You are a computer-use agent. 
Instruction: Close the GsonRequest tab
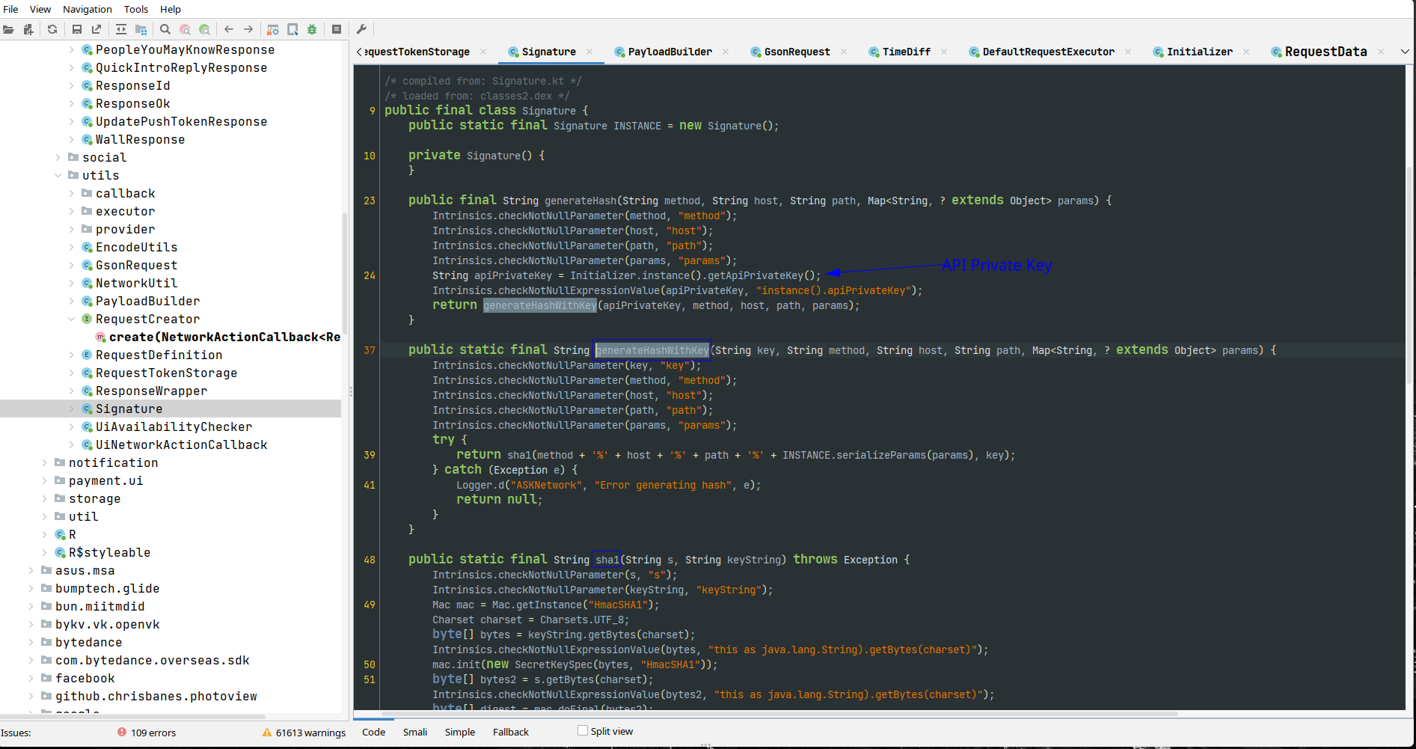pos(844,52)
